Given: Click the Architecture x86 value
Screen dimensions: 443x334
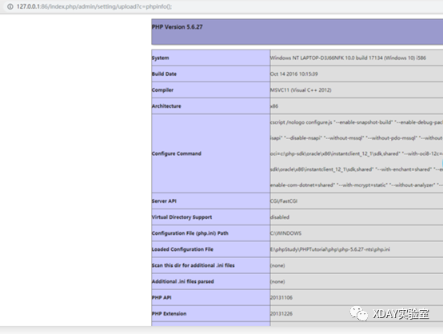Looking at the screenshot, I should pos(274,106).
